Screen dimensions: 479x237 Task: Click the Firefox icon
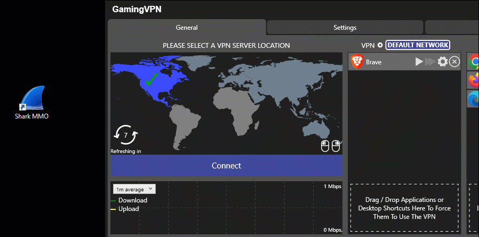pos(474,80)
